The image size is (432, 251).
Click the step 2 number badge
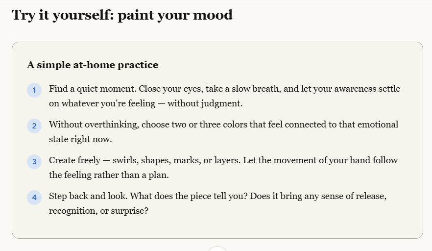[34, 126]
